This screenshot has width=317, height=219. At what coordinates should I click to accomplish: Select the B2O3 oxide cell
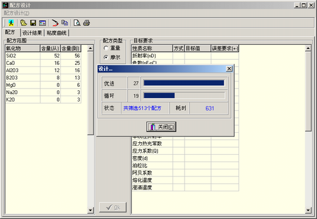pyautogui.click(x=22, y=77)
